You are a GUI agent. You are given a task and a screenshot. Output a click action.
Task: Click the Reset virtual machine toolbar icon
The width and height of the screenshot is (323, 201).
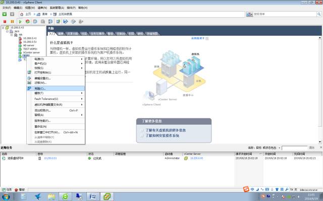pyautogui.click(x=28, y=22)
